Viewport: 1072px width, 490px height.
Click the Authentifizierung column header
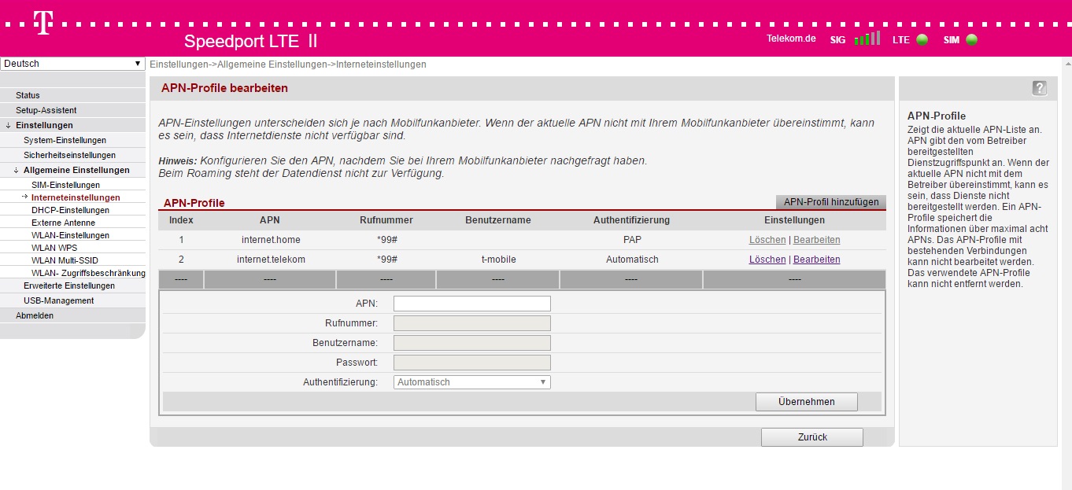631,220
